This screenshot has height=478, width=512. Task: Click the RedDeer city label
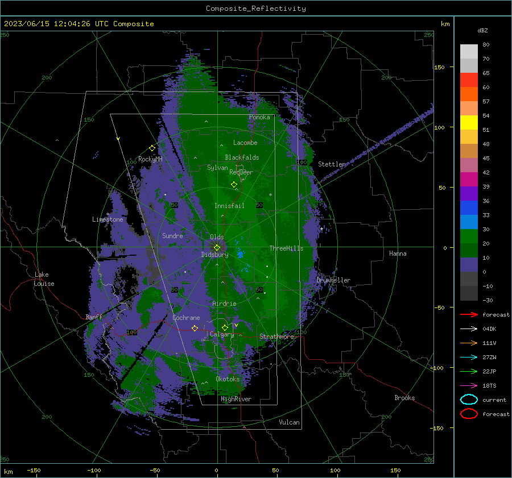tap(241, 172)
